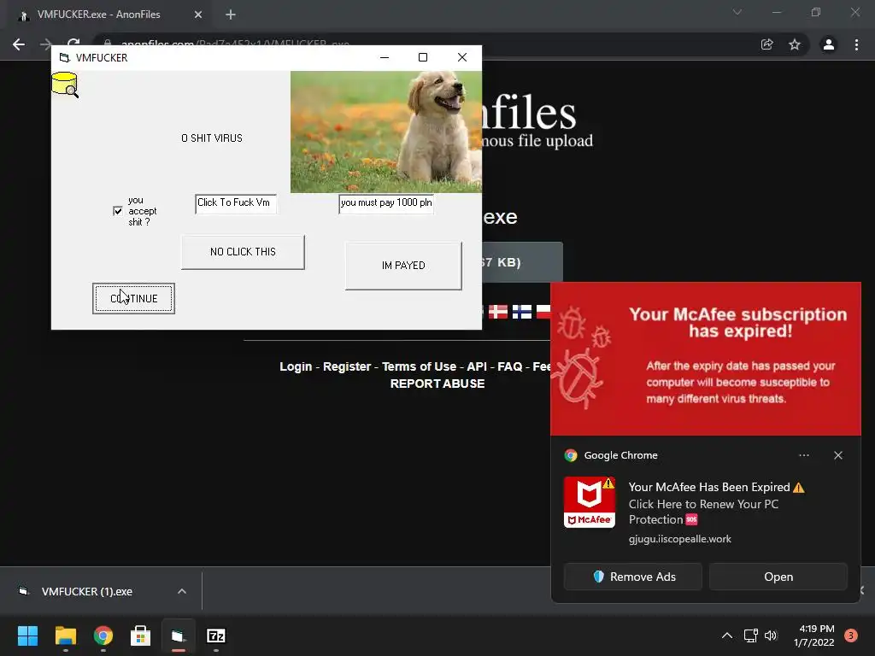Open Microsoft Store from the taskbar
The width and height of the screenshot is (875, 656).
click(x=141, y=635)
